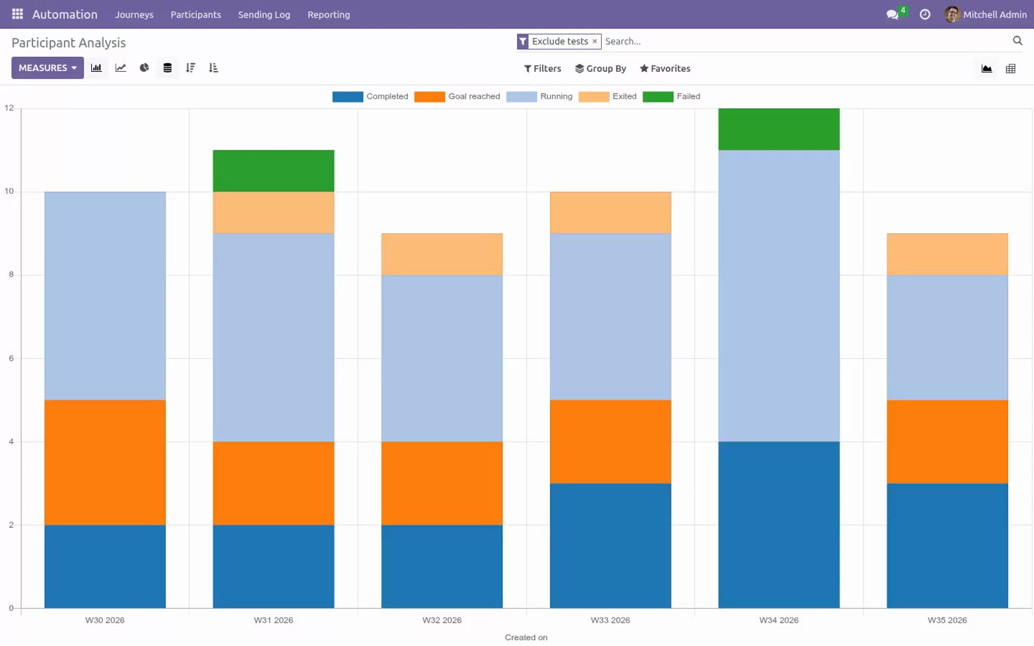Viewport: 1034px width, 646px height.
Task: Toggle stacked chart mode
Action: pyautogui.click(x=167, y=68)
